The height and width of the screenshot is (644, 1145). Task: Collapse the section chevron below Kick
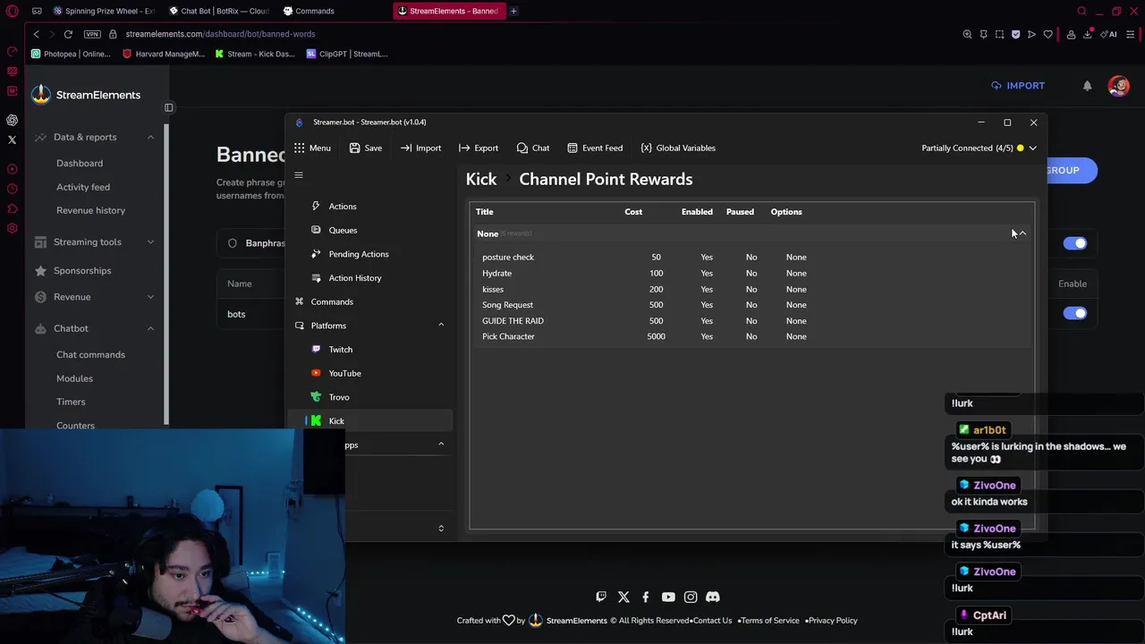tap(441, 445)
